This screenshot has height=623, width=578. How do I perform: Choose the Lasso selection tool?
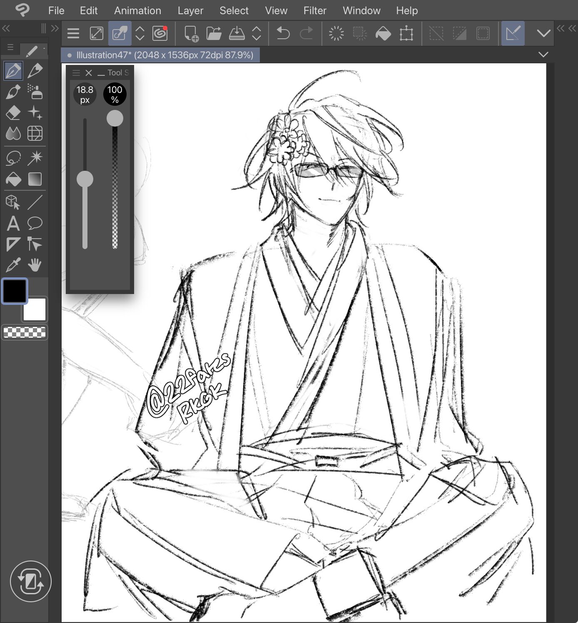click(13, 158)
